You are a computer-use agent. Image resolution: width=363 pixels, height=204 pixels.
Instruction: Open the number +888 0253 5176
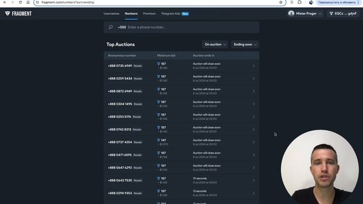pyautogui.click(x=120, y=117)
